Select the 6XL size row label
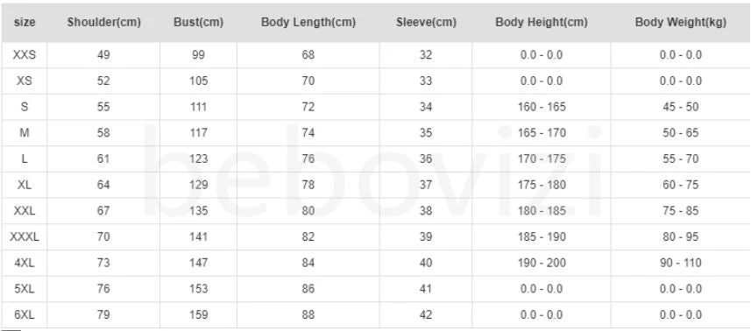 tap(25, 314)
